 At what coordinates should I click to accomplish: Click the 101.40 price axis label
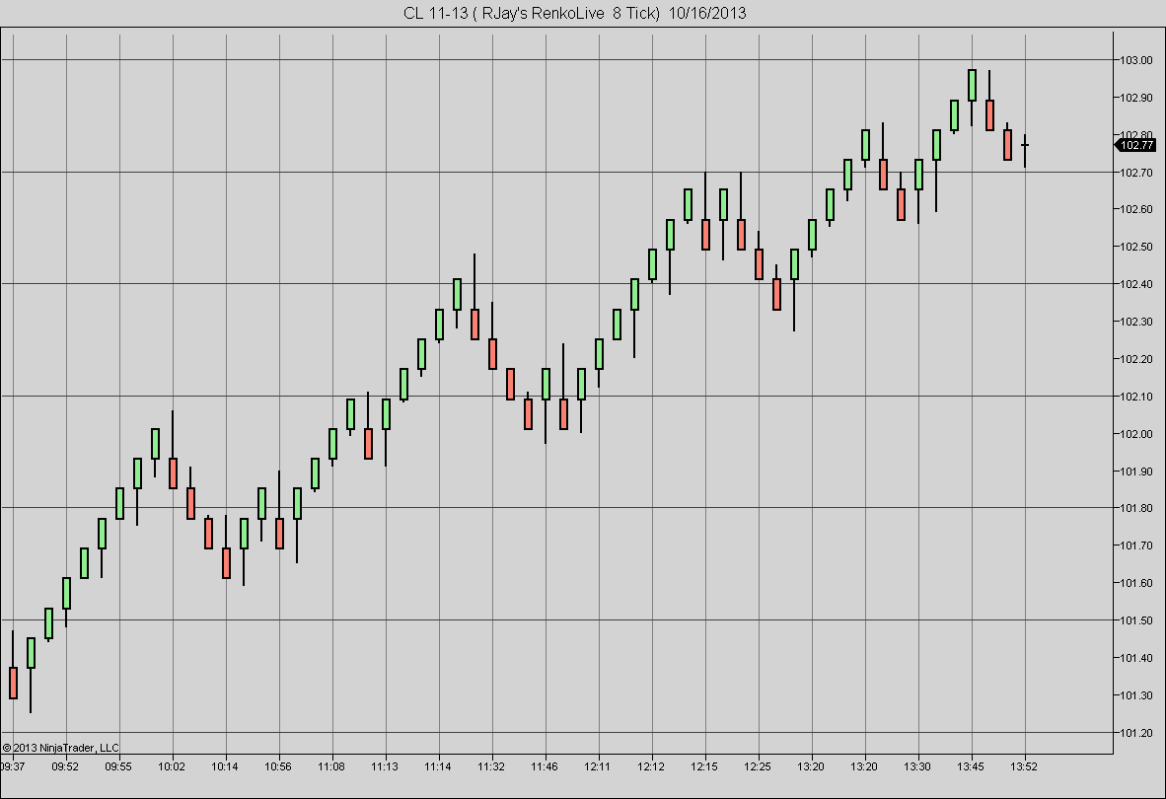click(1136, 658)
